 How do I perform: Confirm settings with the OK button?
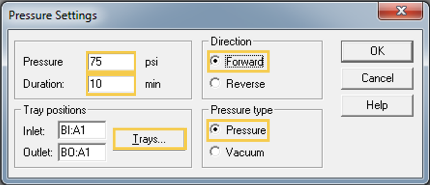[377, 51]
